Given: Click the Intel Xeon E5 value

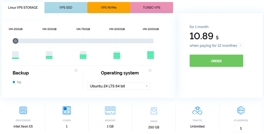Looking at the screenshot, I should [x=23, y=127].
